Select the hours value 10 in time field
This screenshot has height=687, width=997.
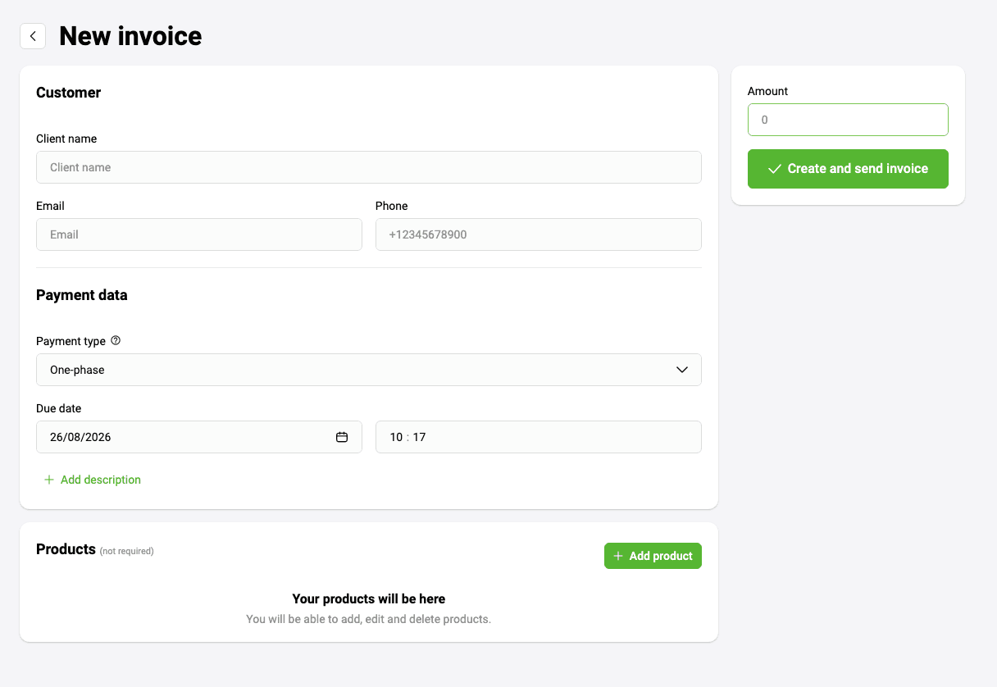(396, 437)
